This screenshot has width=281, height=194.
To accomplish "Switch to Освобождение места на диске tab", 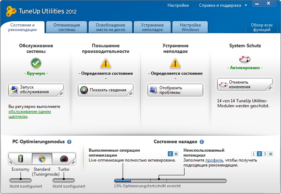I will pos(111,28).
